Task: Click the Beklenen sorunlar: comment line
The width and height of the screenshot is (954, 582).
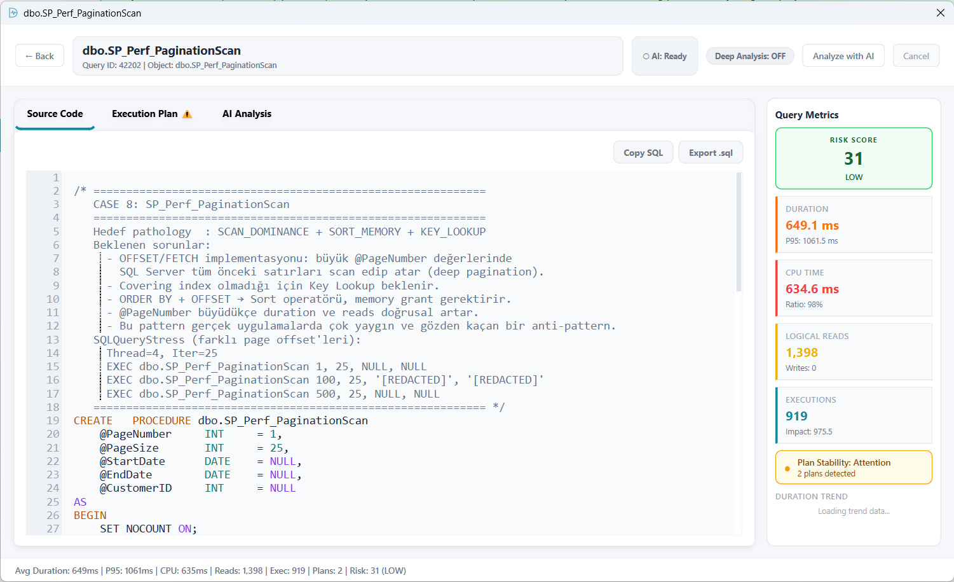Action: [x=152, y=245]
